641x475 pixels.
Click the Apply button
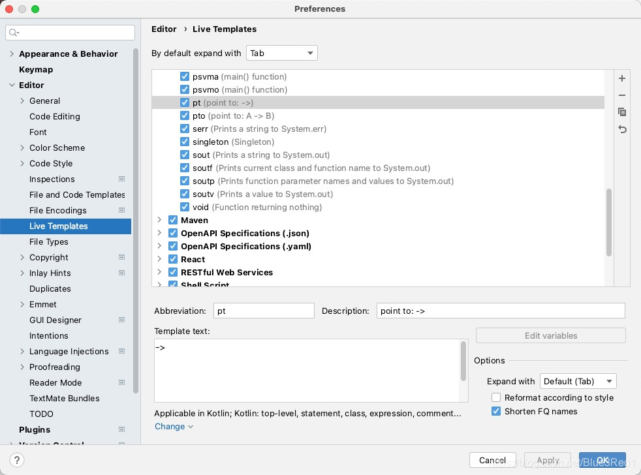click(x=548, y=460)
